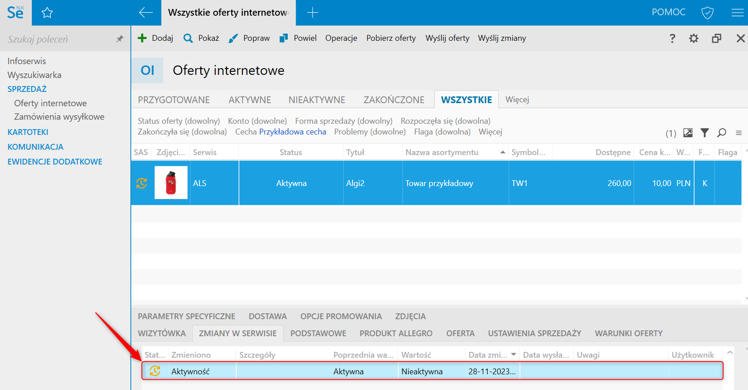Viewport: 748px width, 390px height.
Task: Switch to ZAKOŃCZONE tab
Action: tap(394, 100)
